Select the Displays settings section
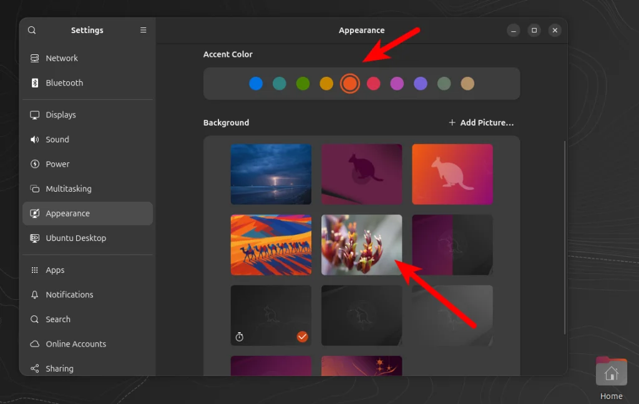Image resolution: width=639 pixels, height=404 pixels. coord(61,114)
